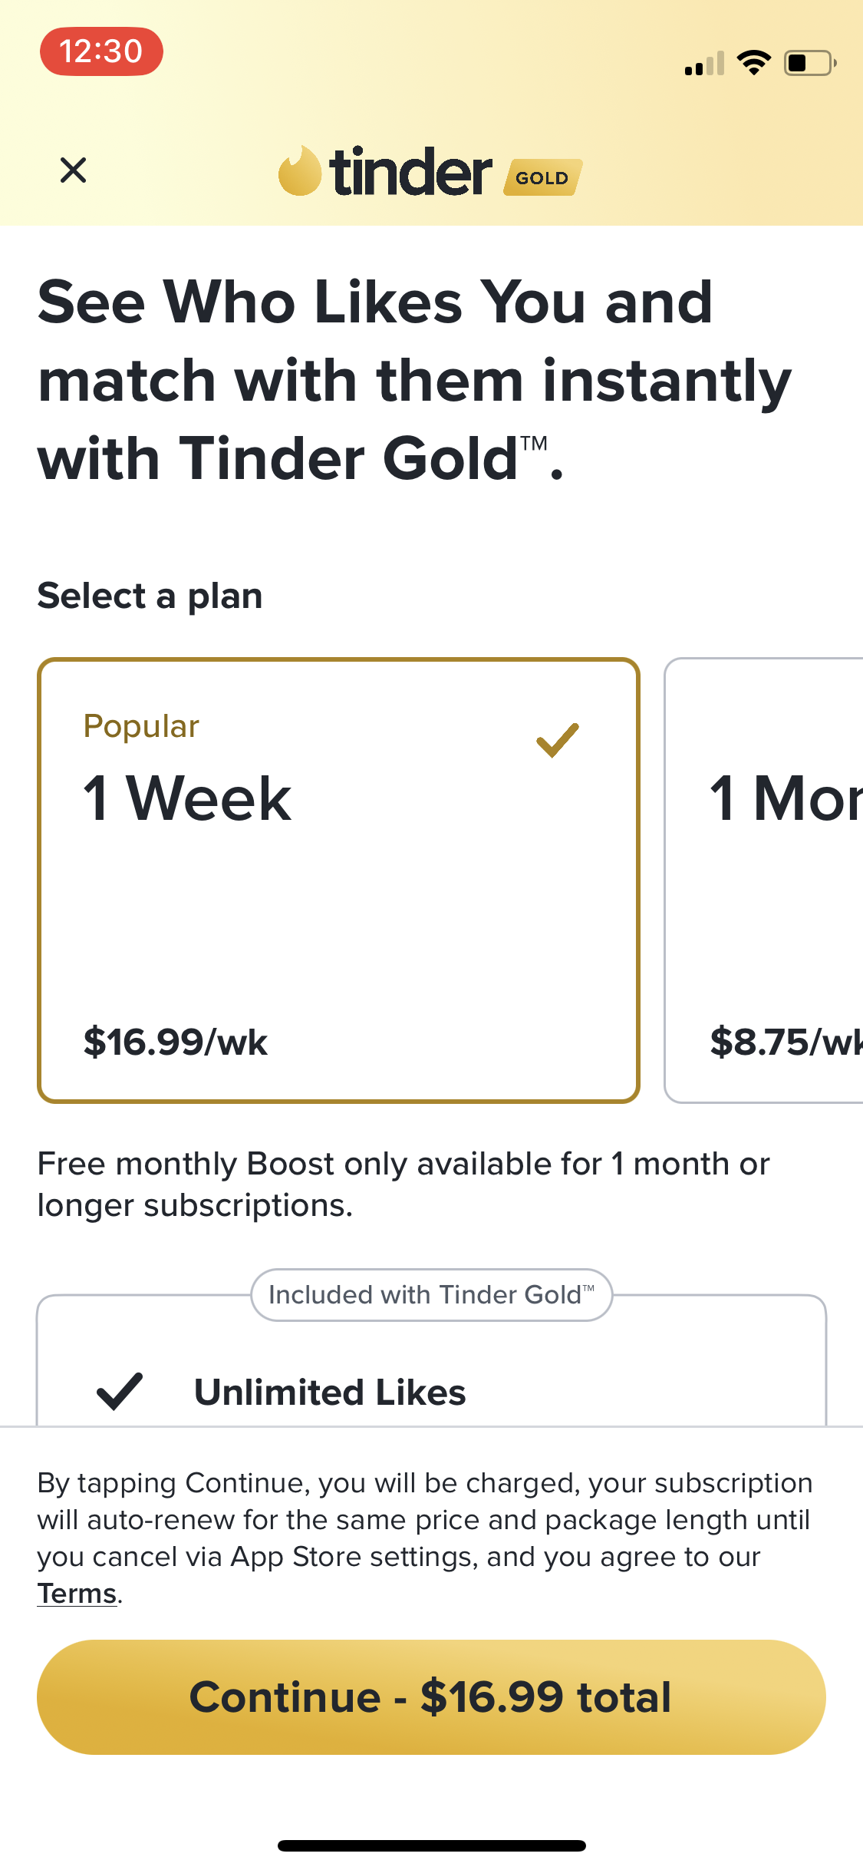Tap the battery indicator icon
The image size is (863, 1870).
coord(809,63)
